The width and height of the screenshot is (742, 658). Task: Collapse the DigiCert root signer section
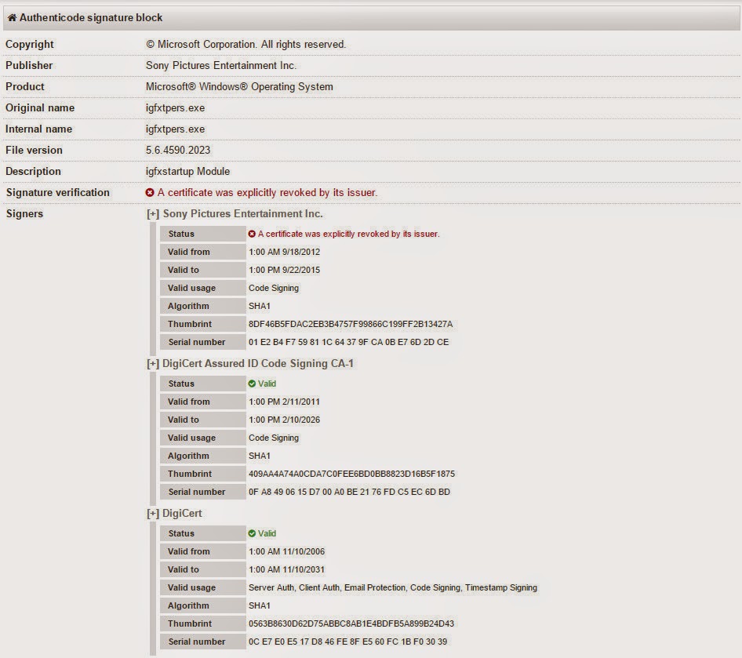click(x=153, y=514)
